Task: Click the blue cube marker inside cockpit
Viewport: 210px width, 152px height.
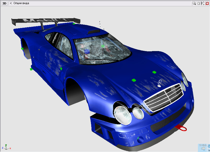Action: (87, 51)
